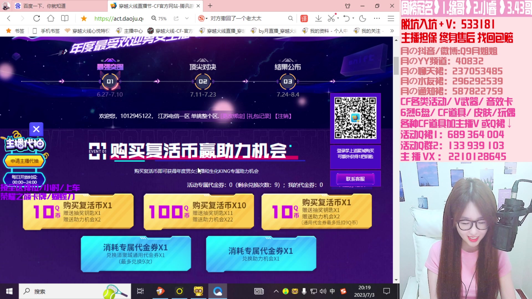Select stage 02 顶尖对决 timeline node
This screenshot has width=532, height=299.
pyautogui.click(x=203, y=81)
